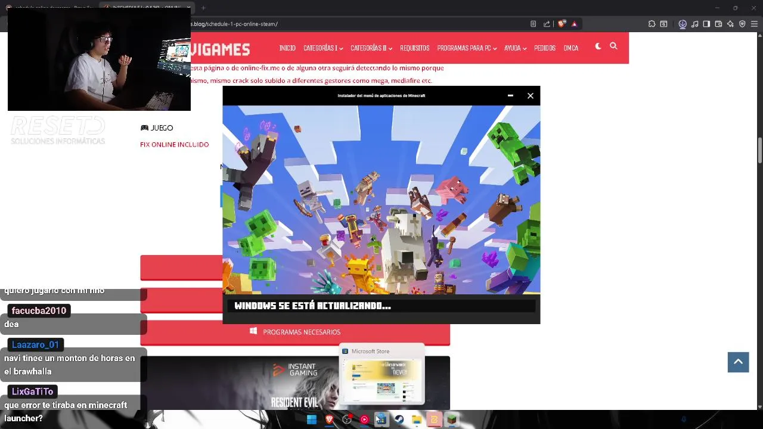Expand the CATEGORÍAS II dropdown
This screenshot has height=429, width=763.
pyautogui.click(x=371, y=48)
